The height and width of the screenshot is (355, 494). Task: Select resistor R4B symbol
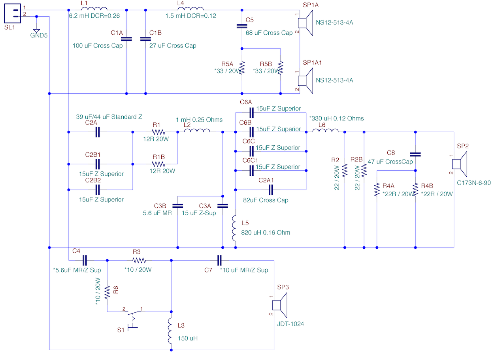415,190
